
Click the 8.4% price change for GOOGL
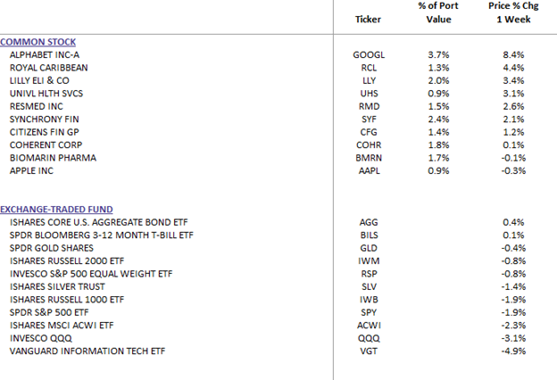[x=513, y=54]
